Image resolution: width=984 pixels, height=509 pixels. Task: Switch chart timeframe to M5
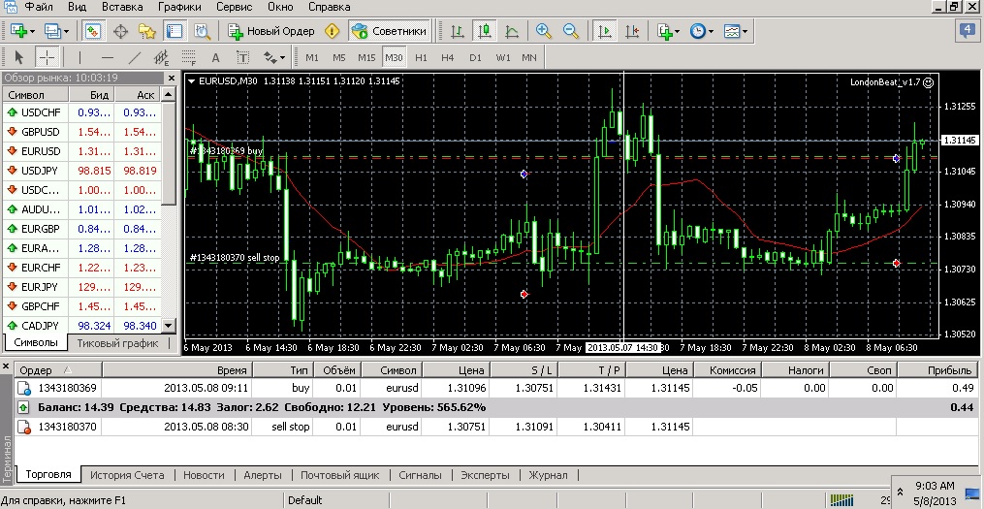point(339,58)
